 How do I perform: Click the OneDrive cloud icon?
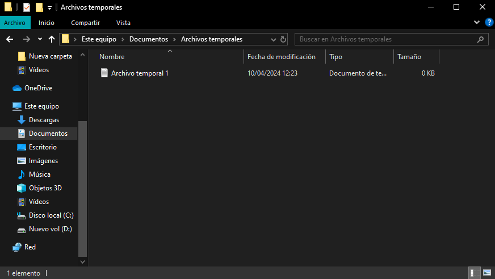tap(17, 88)
